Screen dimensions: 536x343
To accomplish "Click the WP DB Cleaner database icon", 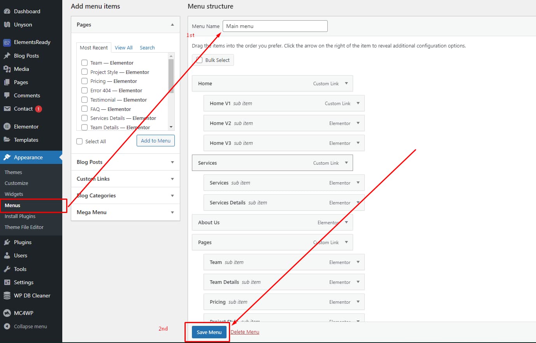I will [x=7, y=296].
